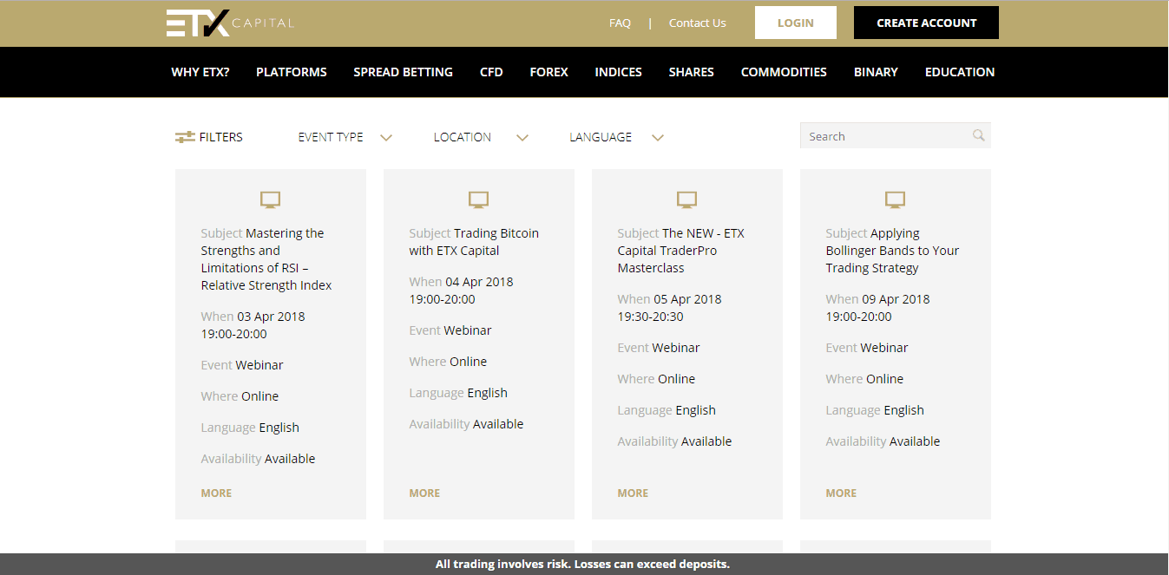Select Spread Betting in navigation
The image size is (1169, 575).
(404, 72)
